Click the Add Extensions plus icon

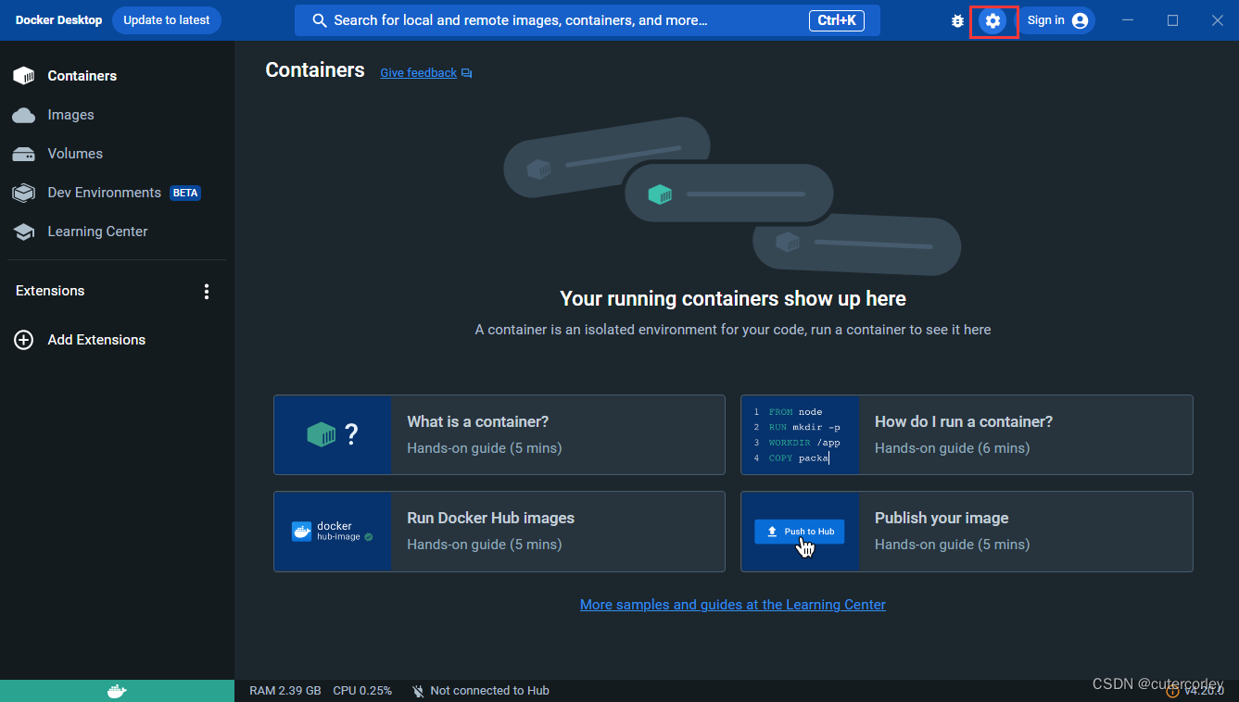coord(23,340)
